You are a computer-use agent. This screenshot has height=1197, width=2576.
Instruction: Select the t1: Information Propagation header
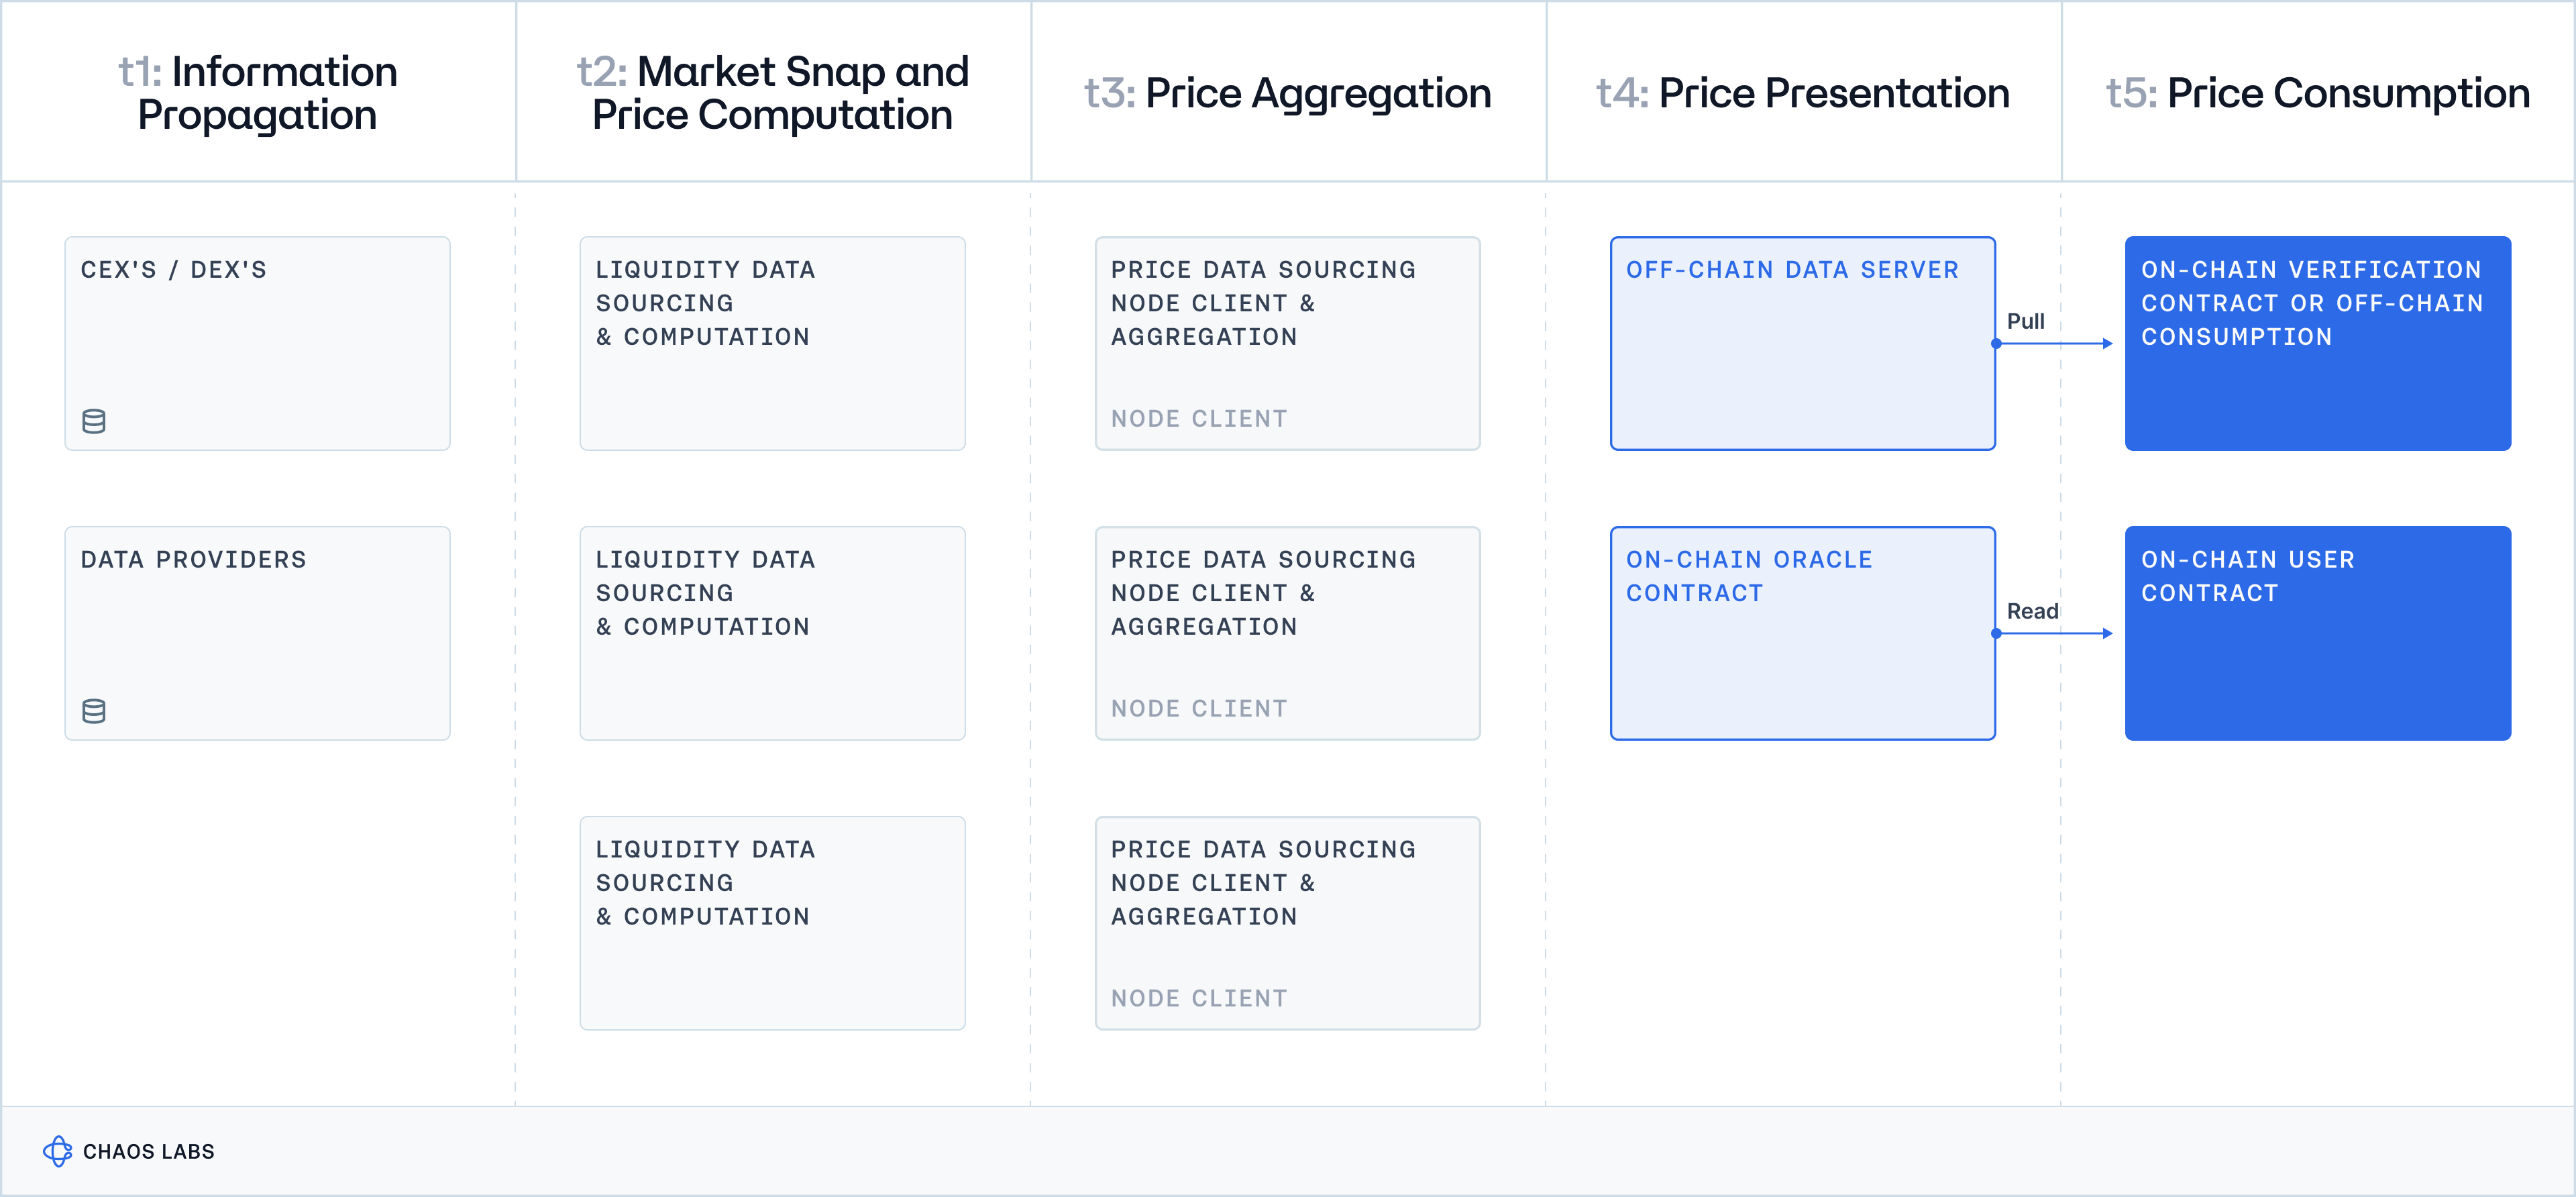(258, 93)
